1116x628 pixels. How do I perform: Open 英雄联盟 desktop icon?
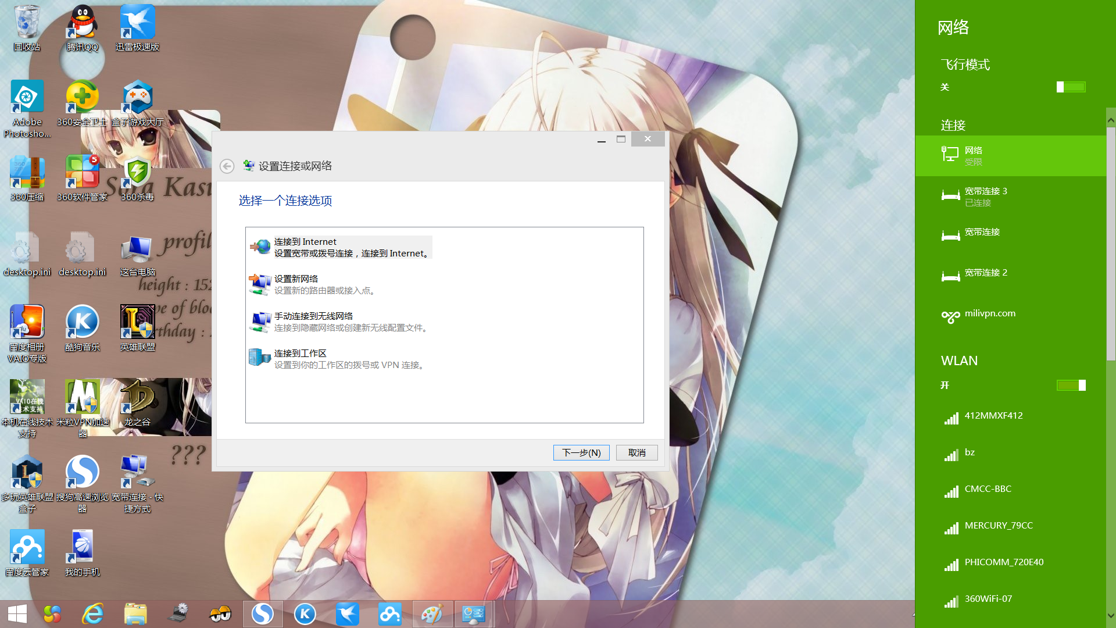(x=137, y=329)
